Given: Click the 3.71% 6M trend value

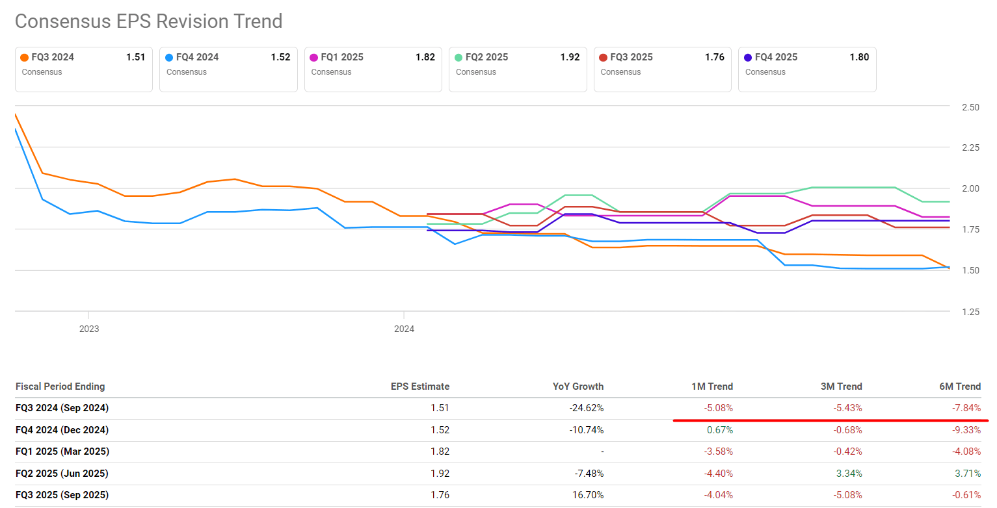Looking at the screenshot, I should [968, 474].
